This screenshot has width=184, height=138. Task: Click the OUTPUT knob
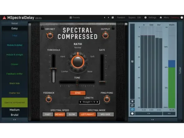[x=105, y=36]
